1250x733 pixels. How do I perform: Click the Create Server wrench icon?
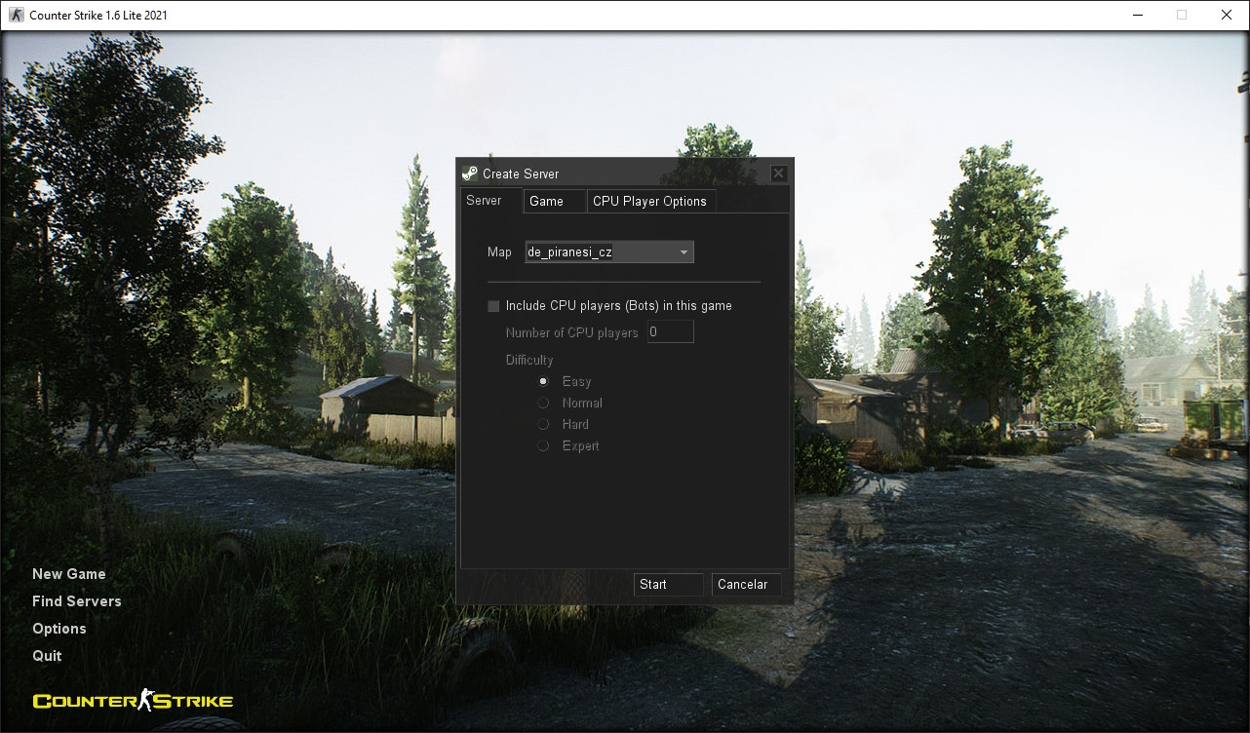(x=470, y=173)
